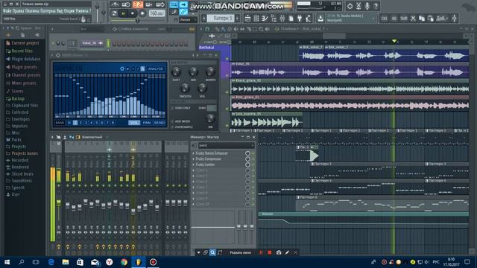The height and width of the screenshot is (268, 477).
Task: Toggle Fruity Limiter enable circle
Action: (x=247, y=165)
